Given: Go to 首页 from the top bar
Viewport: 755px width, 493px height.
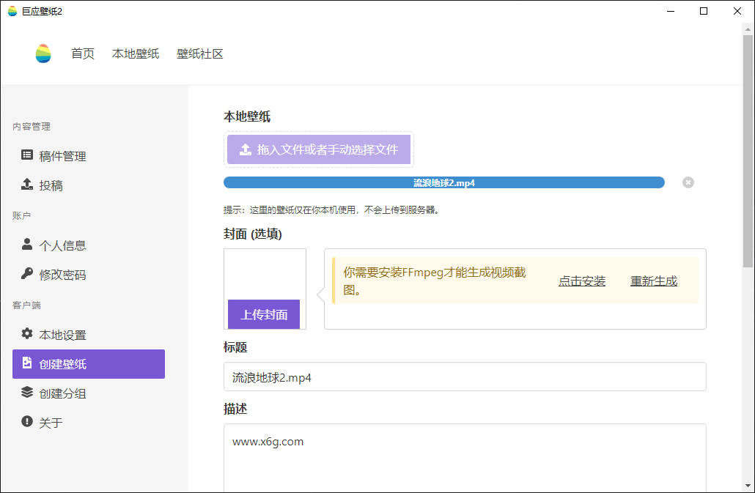Looking at the screenshot, I should [x=82, y=53].
